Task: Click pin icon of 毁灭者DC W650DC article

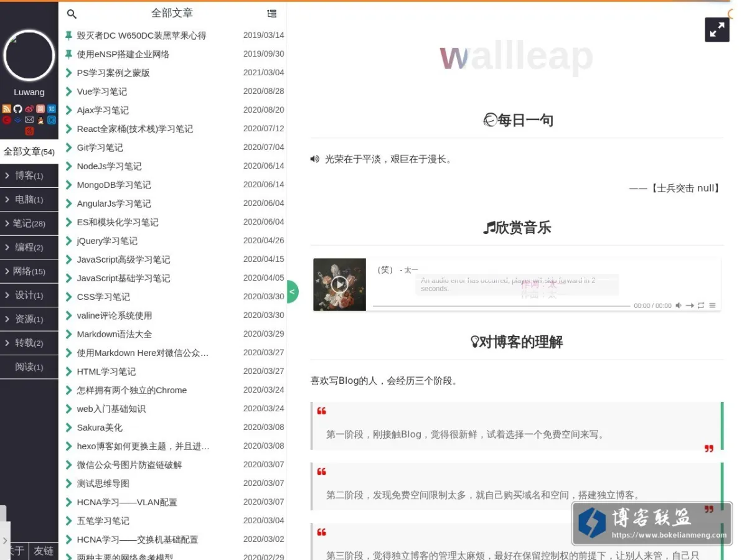Action: tap(68, 35)
